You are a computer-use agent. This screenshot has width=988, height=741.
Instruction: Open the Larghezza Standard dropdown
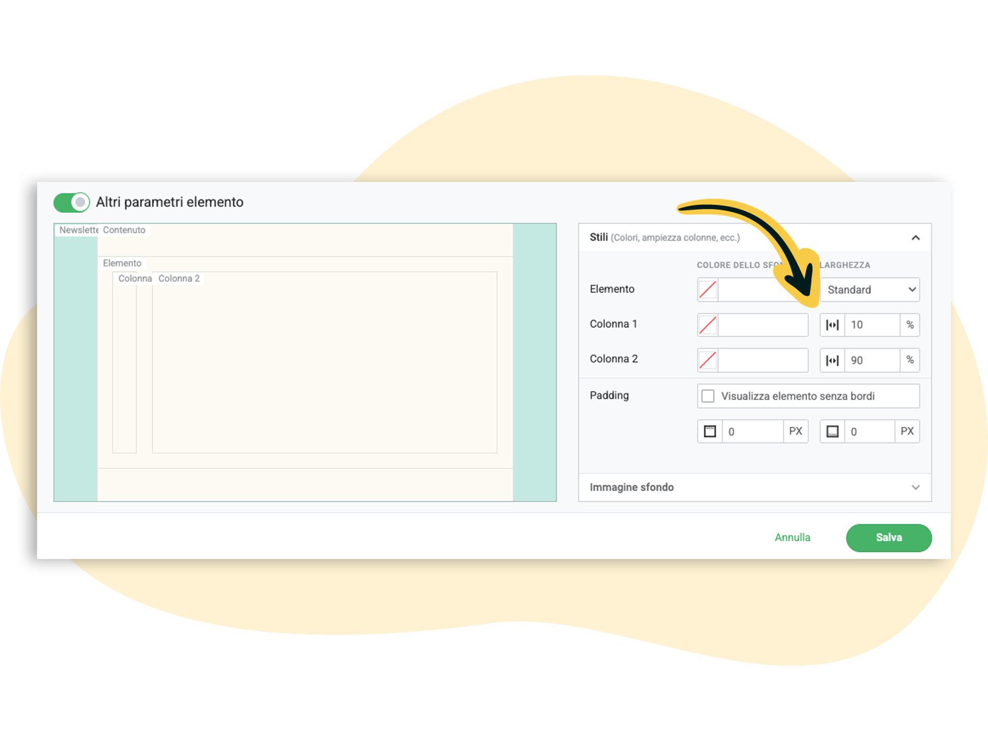point(869,290)
